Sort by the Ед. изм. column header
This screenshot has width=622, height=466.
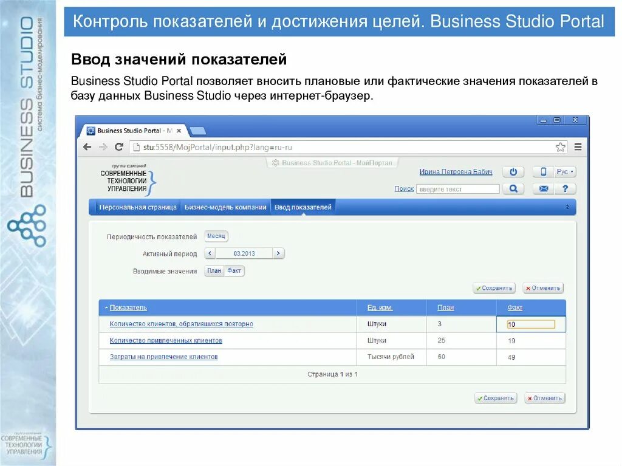click(380, 307)
